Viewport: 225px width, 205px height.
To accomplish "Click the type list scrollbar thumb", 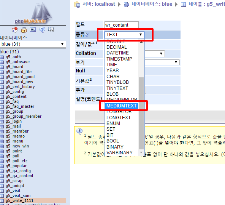I will [x=141, y=114].
